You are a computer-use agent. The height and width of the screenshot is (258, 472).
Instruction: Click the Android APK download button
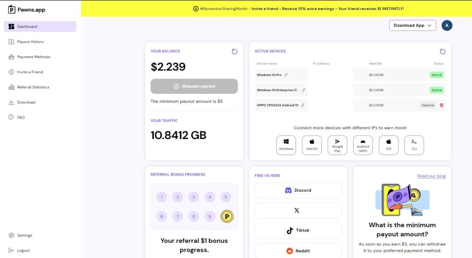pos(363,145)
